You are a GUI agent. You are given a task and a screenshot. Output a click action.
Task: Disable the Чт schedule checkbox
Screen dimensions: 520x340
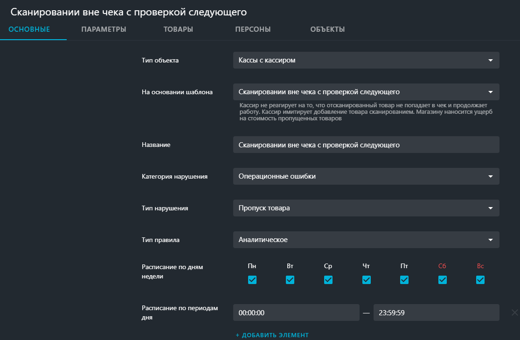367,280
